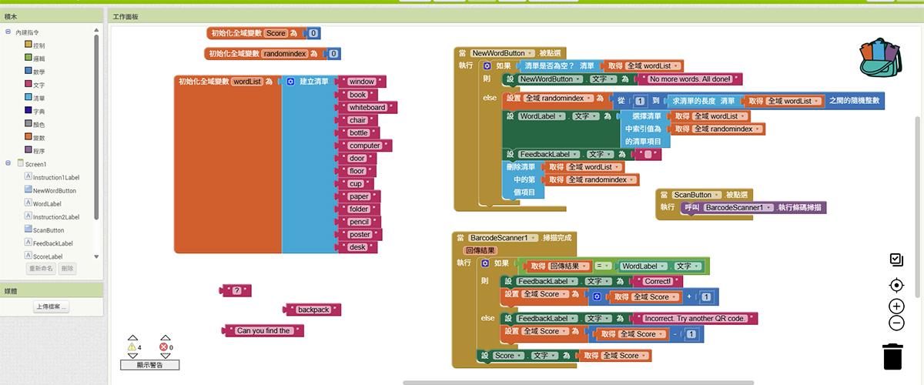The width and height of the screenshot is (924, 385).
Task: Select the 顏色 blocks category swatch
Action: coord(28,124)
